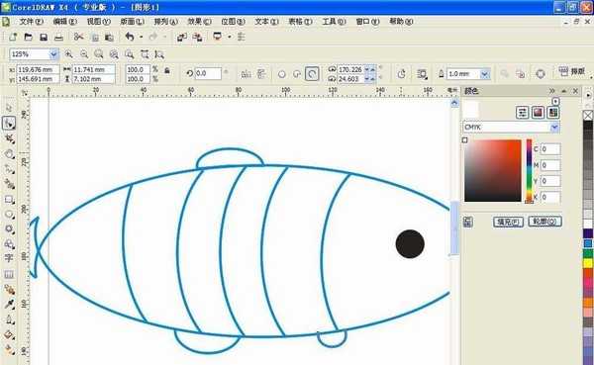Screen dimensions: 594x365
Task: Click the Import icon
Action: point(182,37)
